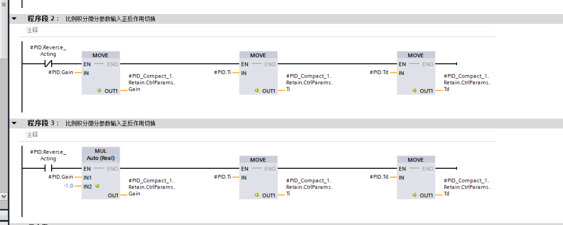This screenshot has width=563, height=225.
Task: Click the scroll down arrow on left panel
Action: pyautogui.click(x=4, y=197)
